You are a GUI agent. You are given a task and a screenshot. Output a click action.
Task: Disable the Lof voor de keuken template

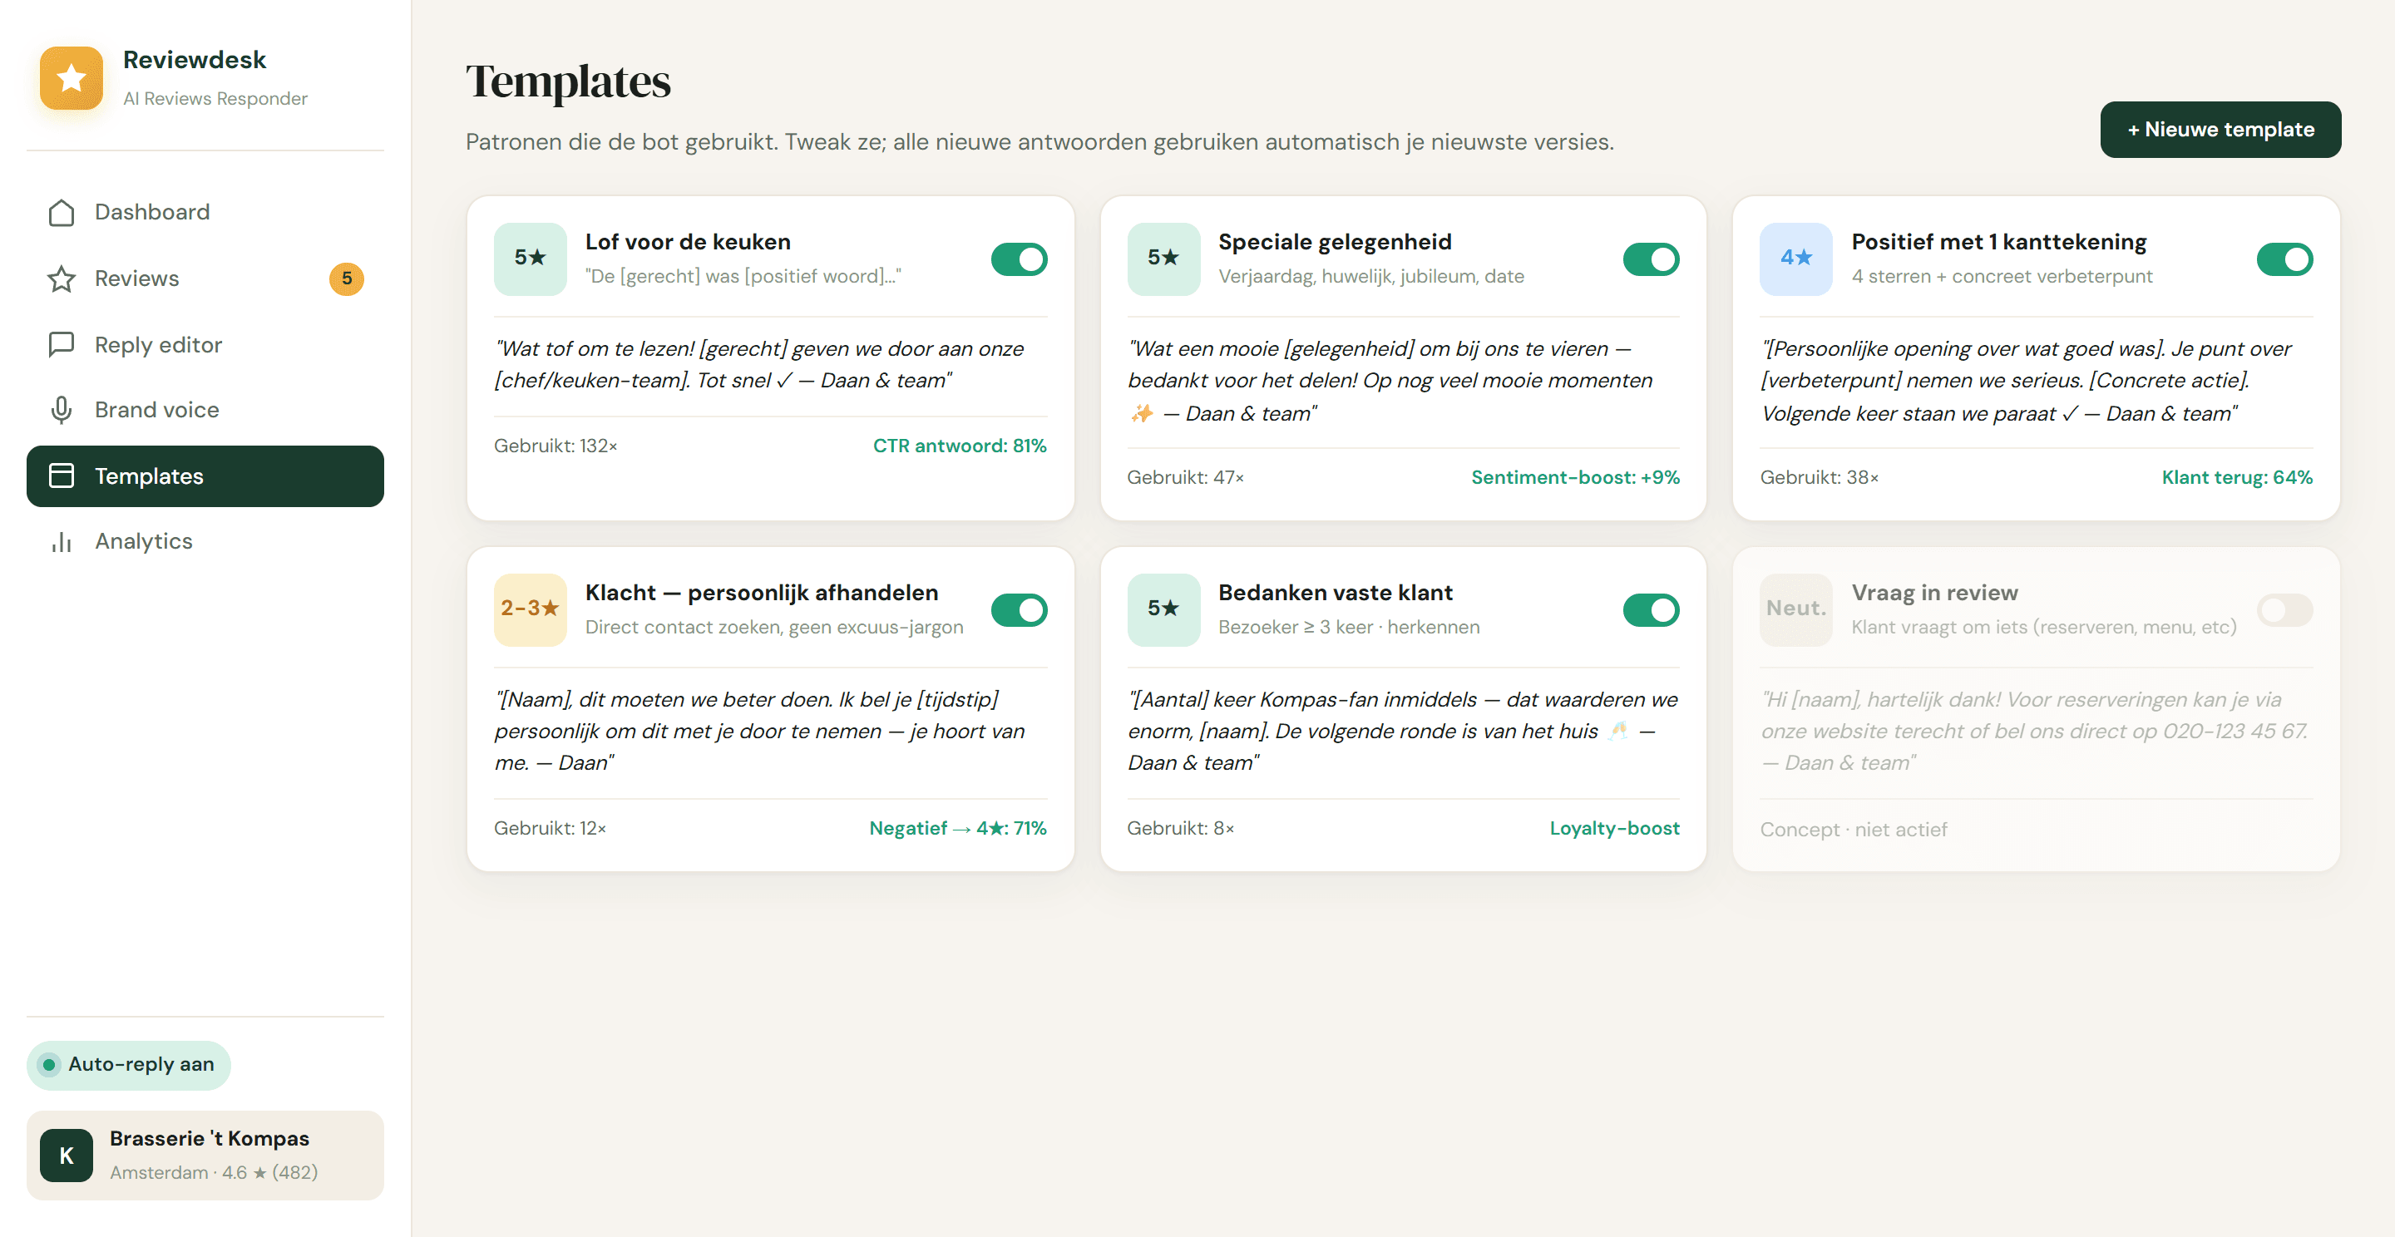(1019, 259)
